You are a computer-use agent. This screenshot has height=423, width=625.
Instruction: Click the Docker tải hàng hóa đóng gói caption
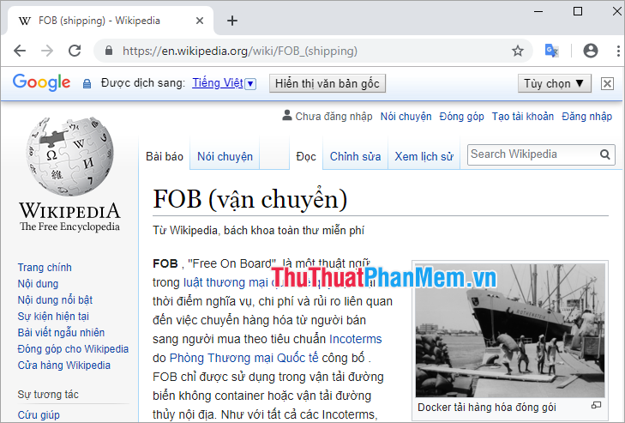(x=487, y=408)
